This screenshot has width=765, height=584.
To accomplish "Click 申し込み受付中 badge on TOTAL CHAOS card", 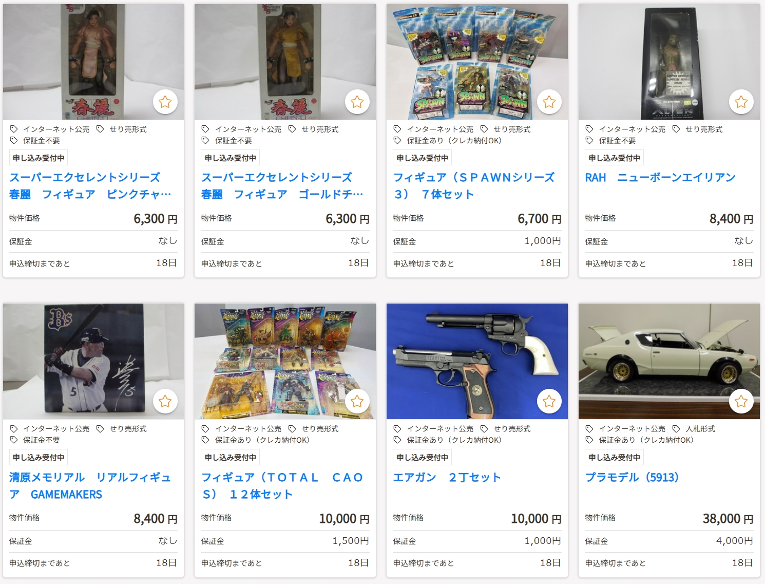I will coord(231,457).
